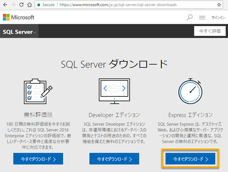Viewport: 228px width, 172px height.
Task: Click the clipboard checklist icon
Action: (38, 91)
